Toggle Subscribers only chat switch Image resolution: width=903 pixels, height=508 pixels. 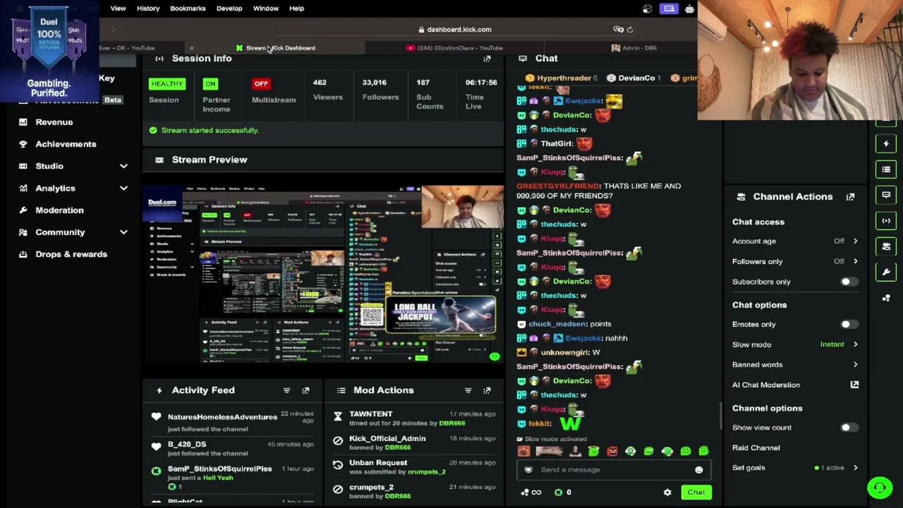tap(848, 282)
